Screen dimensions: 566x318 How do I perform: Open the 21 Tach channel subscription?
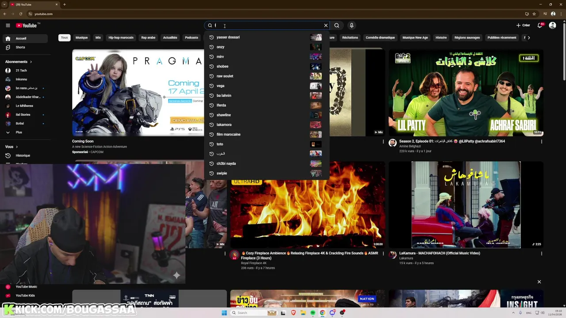pyautogui.click(x=24, y=71)
